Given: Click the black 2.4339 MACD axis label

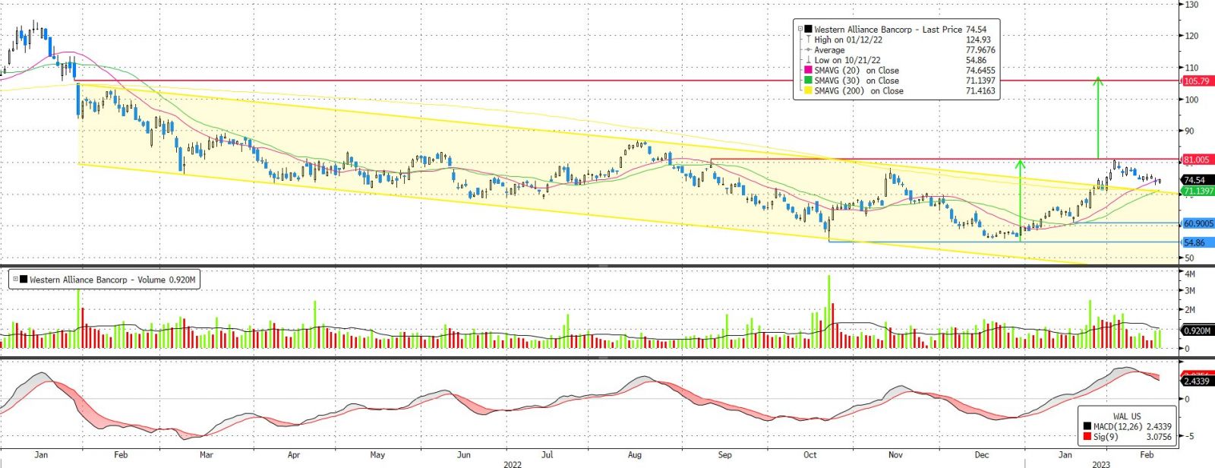Looking at the screenshot, I should pyautogui.click(x=1196, y=381).
